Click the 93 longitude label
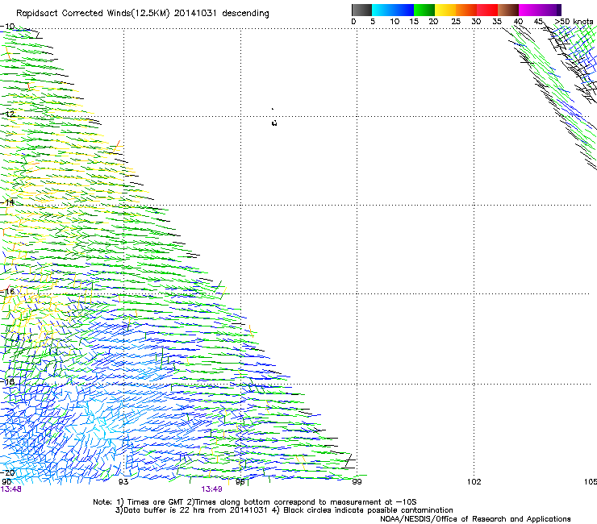The width and height of the screenshot is (597, 524). tap(123, 482)
